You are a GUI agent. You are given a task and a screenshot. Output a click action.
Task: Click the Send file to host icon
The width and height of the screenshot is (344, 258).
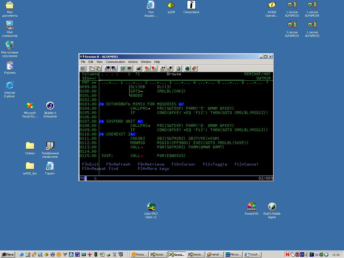pos(107,69)
